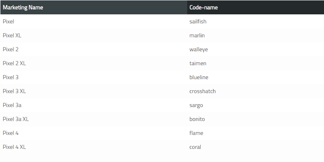Click the marlin code-name text
Image resolution: width=324 pixels, height=162 pixels.
pyautogui.click(x=197, y=35)
